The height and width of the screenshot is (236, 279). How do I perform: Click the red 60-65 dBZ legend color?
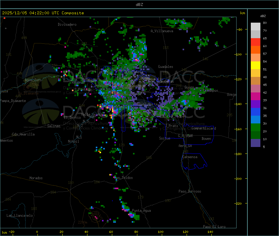coord(255,42)
